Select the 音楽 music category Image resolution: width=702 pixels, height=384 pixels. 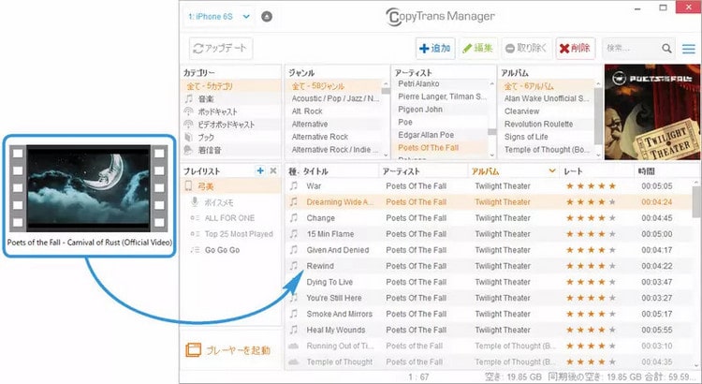[x=231, y=98]
